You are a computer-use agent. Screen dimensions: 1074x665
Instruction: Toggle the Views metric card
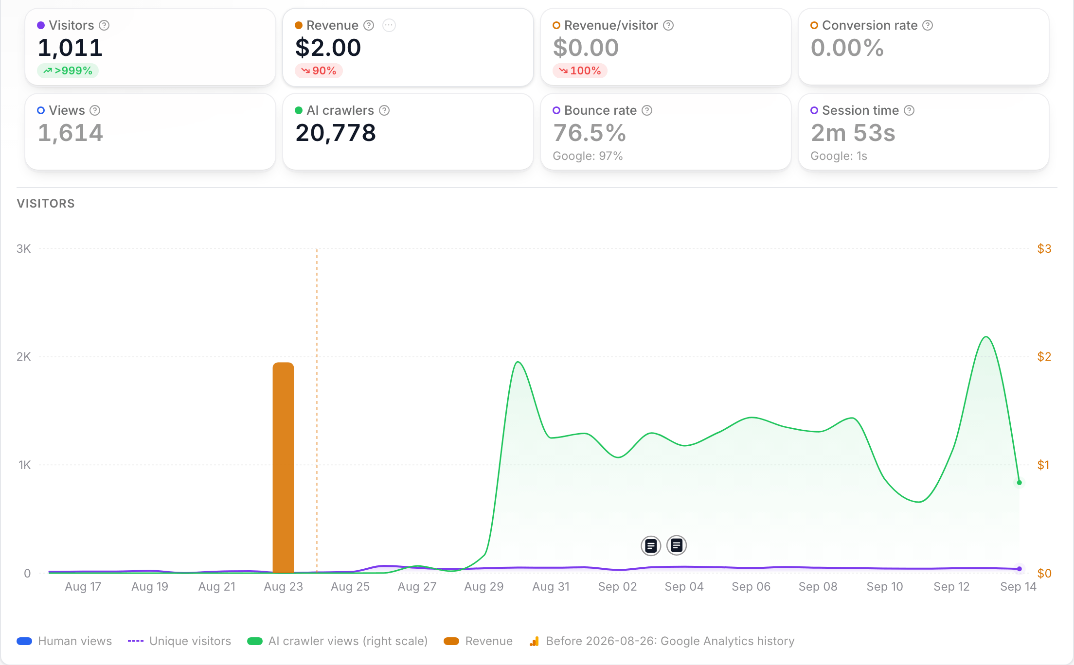point(150,132)
